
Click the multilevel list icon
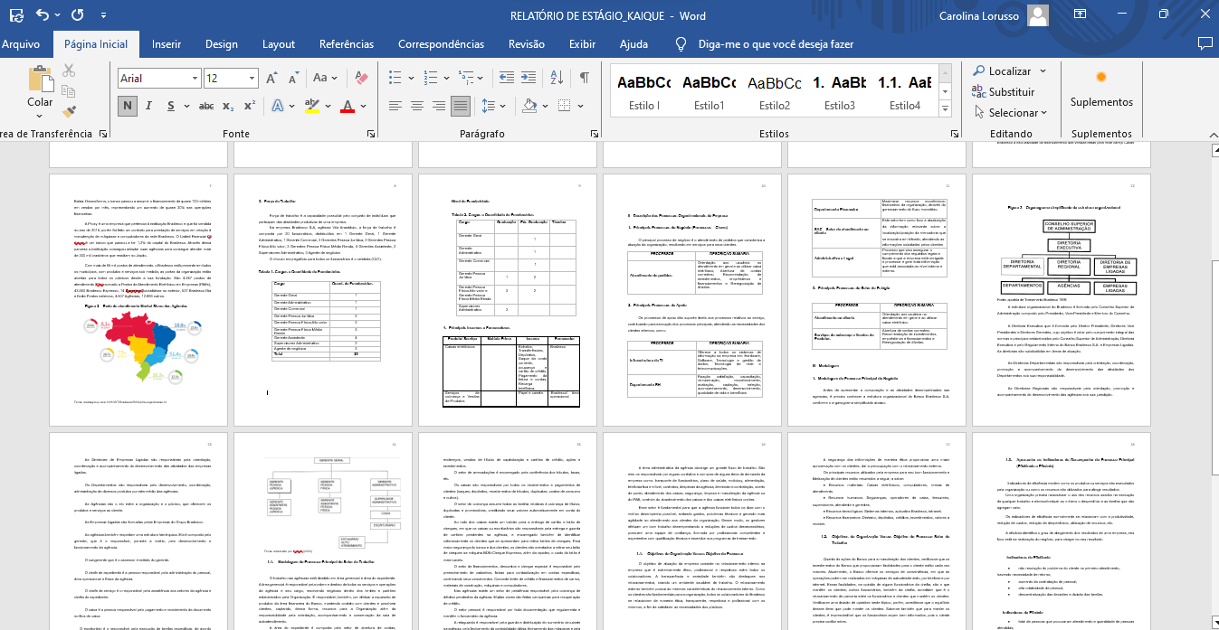coord(467,79)
